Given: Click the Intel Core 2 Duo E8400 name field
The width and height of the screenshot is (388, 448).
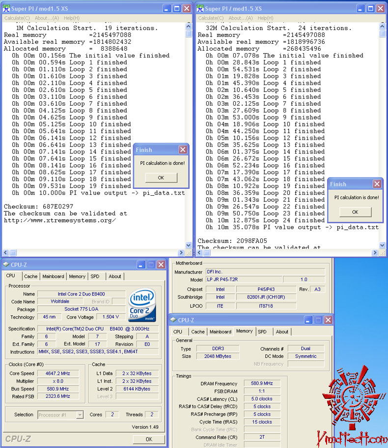Looking at the screenshot, I should pos(82,294).
